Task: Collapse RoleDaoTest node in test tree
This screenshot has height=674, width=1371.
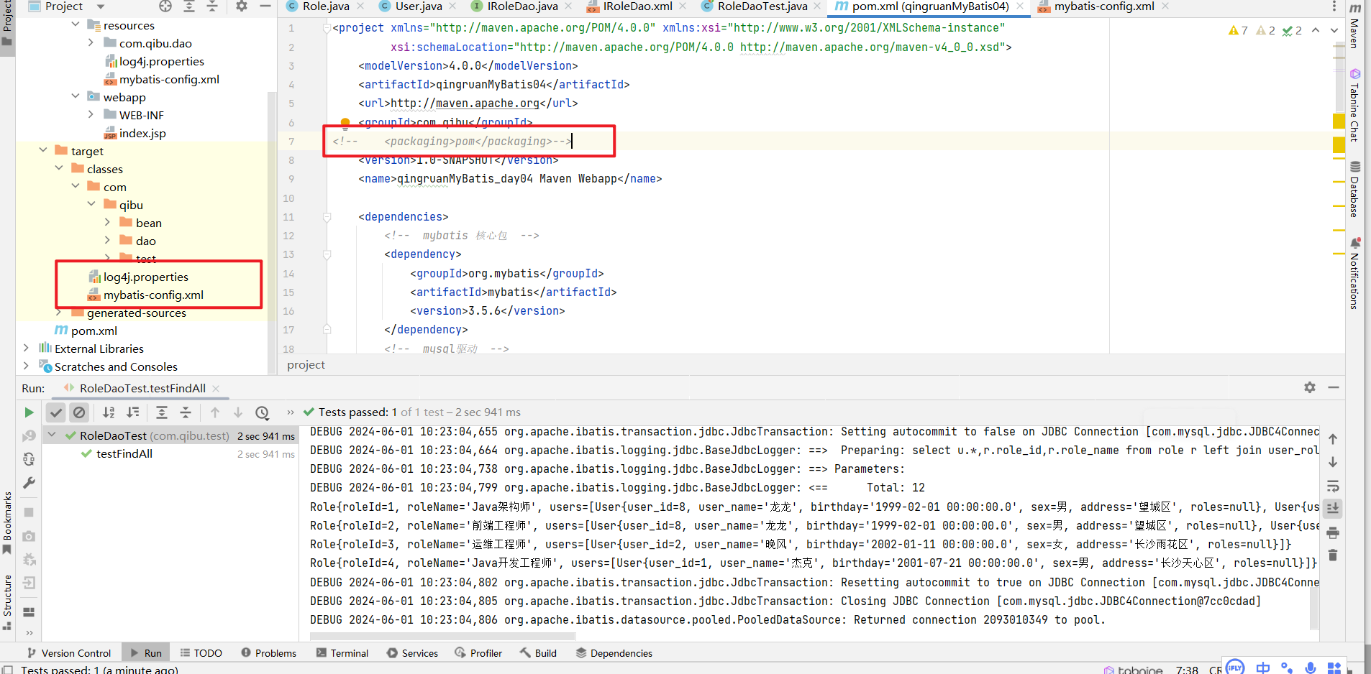Action: 52,435
